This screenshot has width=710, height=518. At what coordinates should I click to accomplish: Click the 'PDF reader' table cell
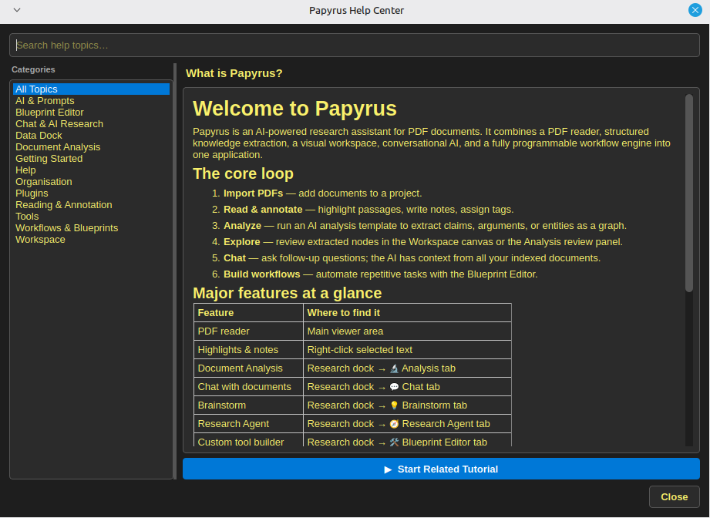pyautogui.click(x=248, y=331)
